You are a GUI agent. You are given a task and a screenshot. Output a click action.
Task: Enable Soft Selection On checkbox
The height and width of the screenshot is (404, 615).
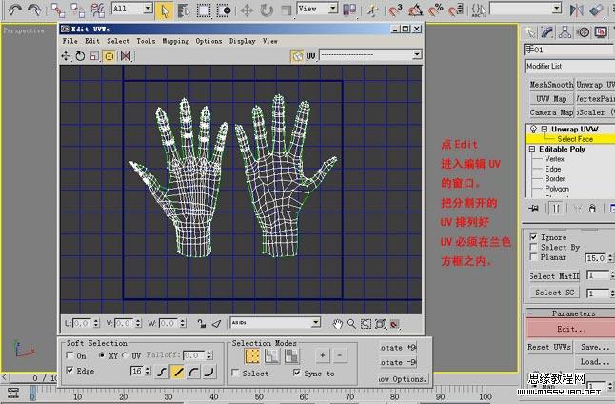pos(70,355)
